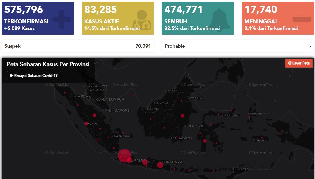
Task: Click 3.1% dari Terkonfirmasi text
Action: coord(271,28)
